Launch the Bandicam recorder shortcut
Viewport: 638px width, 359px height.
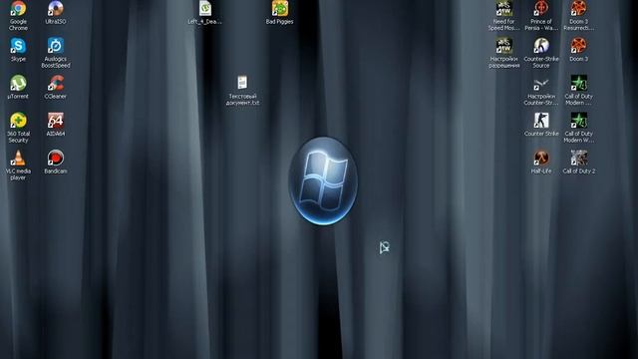point(56,158)
